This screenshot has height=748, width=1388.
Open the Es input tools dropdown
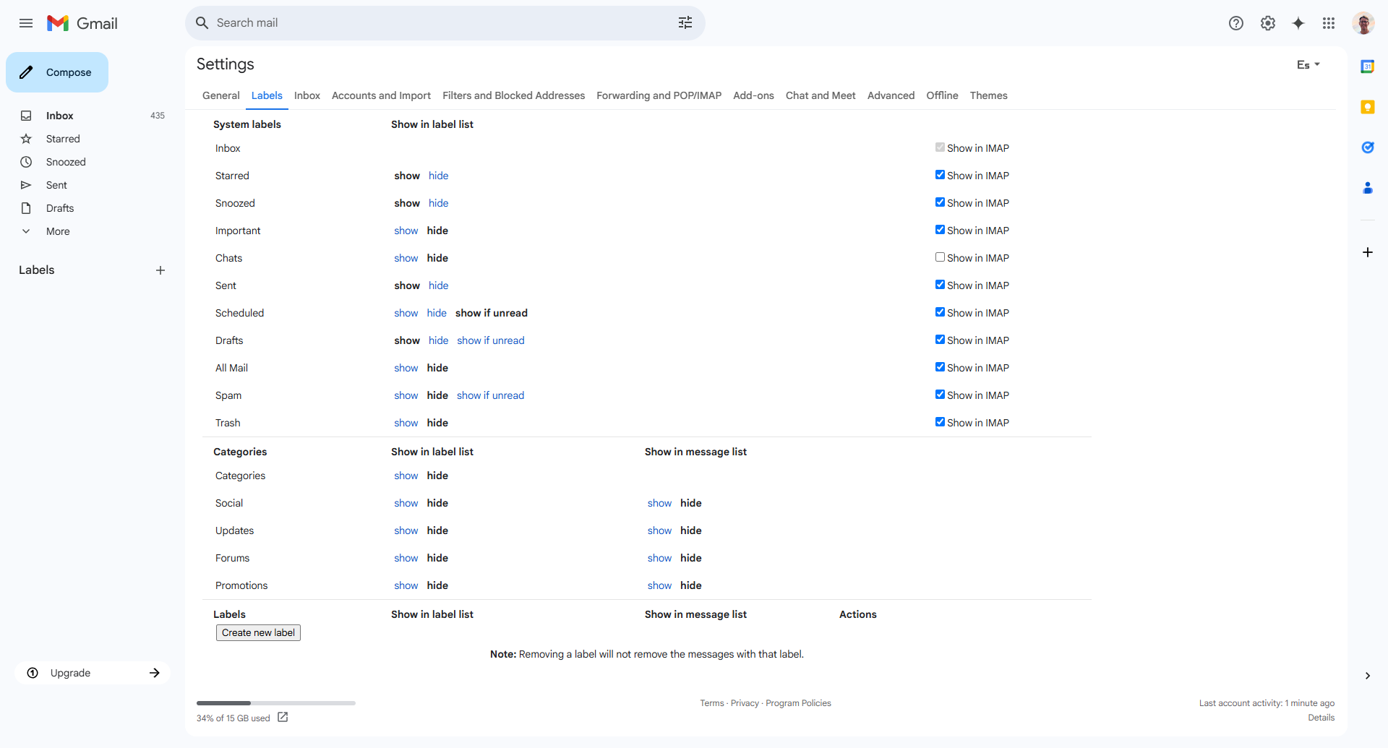click(x=1308, y=65)
